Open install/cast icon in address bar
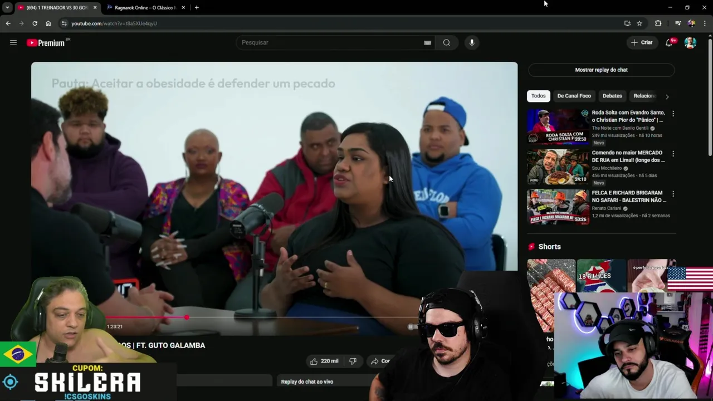713x401 pixels. point(627,23)
